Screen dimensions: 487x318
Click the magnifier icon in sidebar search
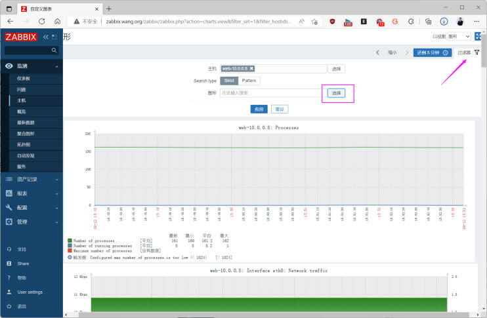pyautogui.click(x=54, y=50)
